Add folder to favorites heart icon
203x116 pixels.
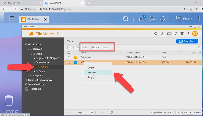[199, 47]
